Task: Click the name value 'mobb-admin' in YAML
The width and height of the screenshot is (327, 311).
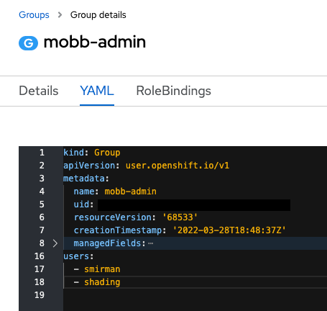Action: [130, 191]
